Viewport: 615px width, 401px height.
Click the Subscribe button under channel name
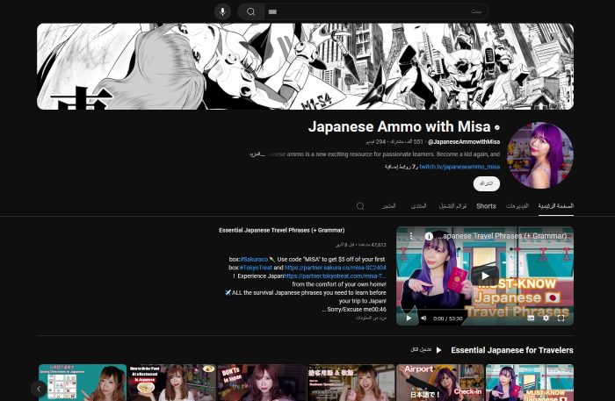point(486,183)
